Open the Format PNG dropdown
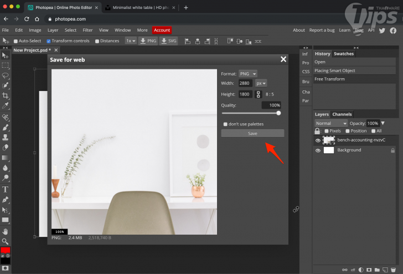The image size is (403, 274). pos(247,74)
